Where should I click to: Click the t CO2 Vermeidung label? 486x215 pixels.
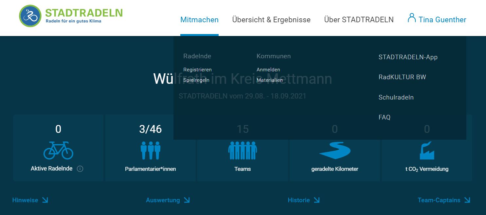(427, 169)
